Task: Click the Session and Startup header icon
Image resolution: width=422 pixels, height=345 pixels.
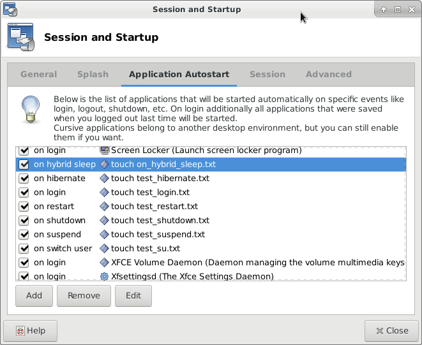Action: (20, 38)
